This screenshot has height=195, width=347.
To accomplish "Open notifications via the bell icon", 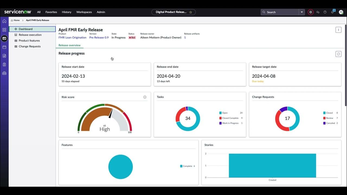I will [332, 12].
